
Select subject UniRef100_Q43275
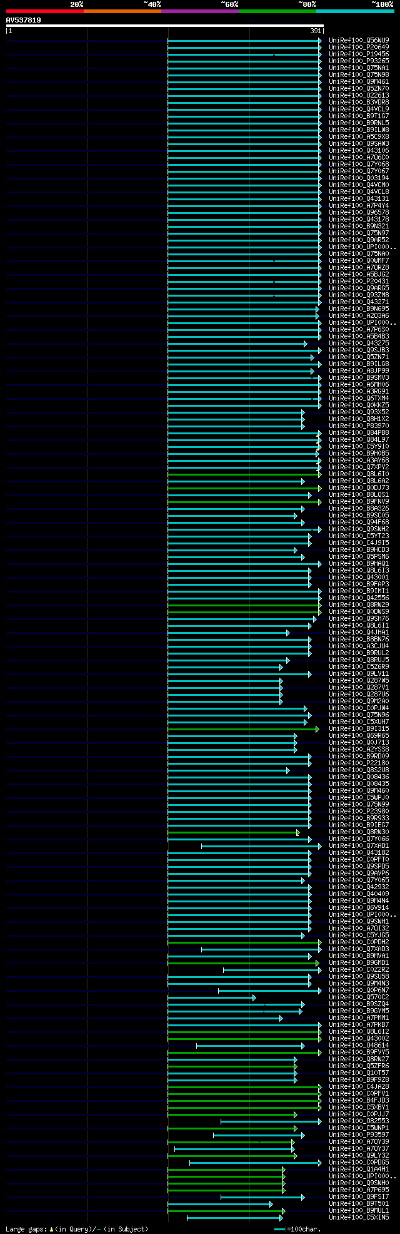359,343
